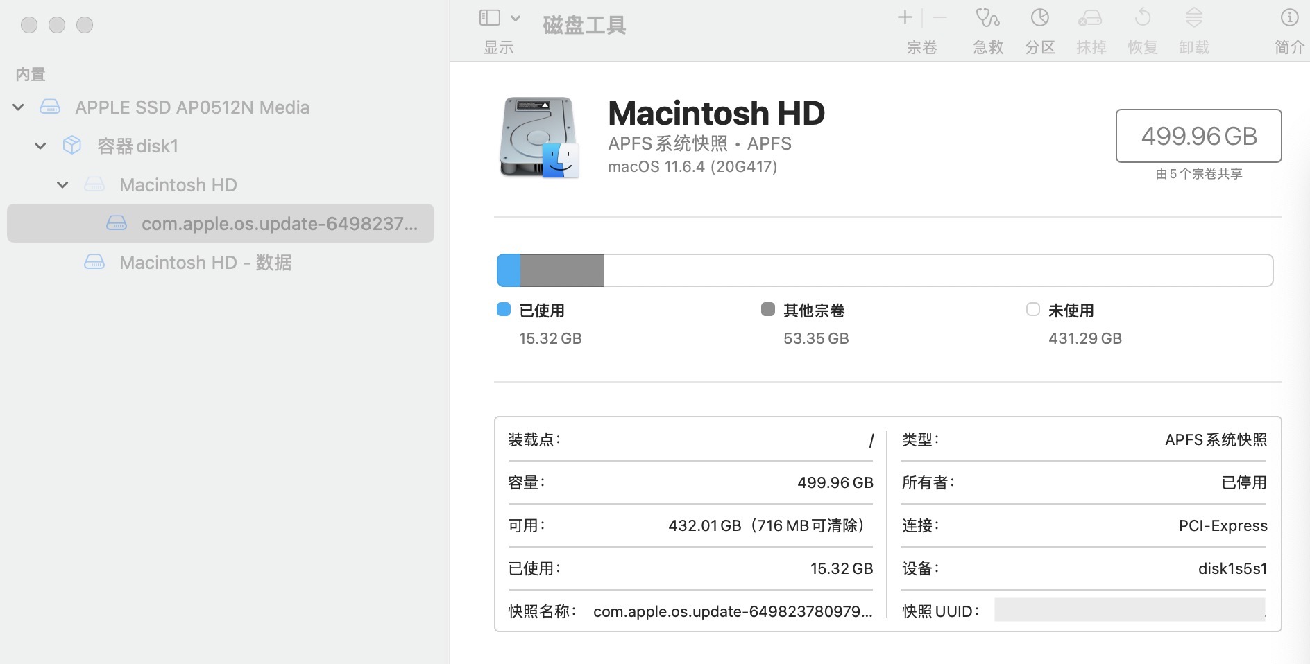
Task: Click the Restore (恢复) toolbar icon
Action: coord(1142,18)
